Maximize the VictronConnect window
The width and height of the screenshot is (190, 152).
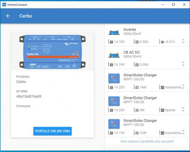pos(173,5)
